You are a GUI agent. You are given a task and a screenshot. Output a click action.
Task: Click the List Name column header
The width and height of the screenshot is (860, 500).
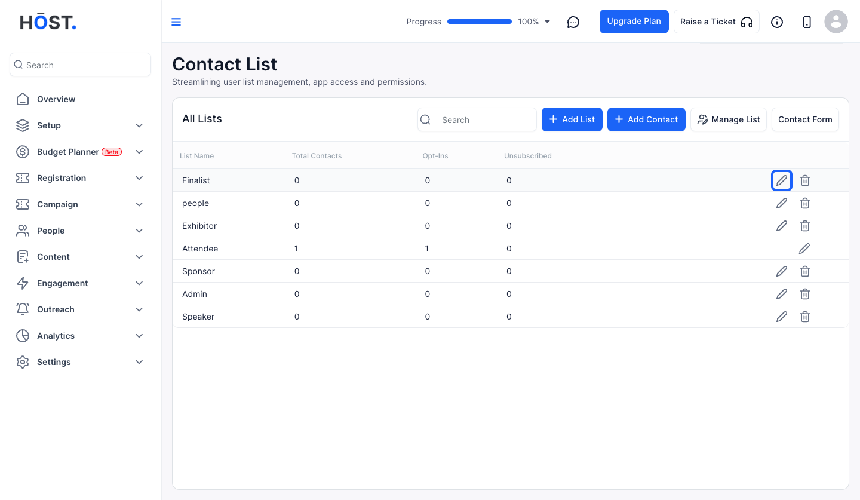coord(196,156)
